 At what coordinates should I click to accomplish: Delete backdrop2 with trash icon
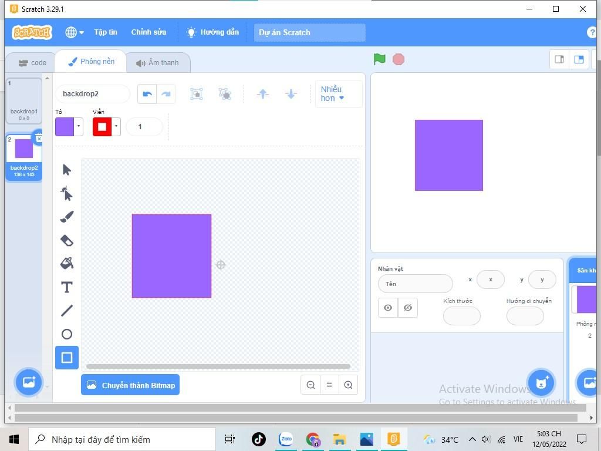point(39,137)
